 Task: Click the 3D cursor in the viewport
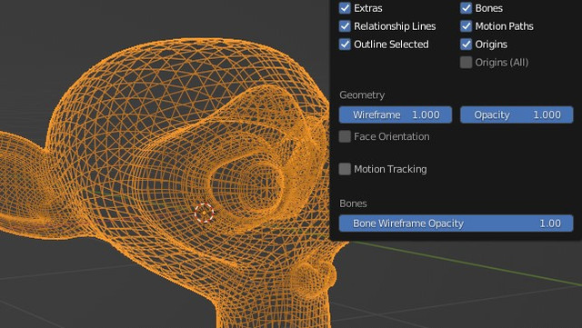(x=204, y=213)
